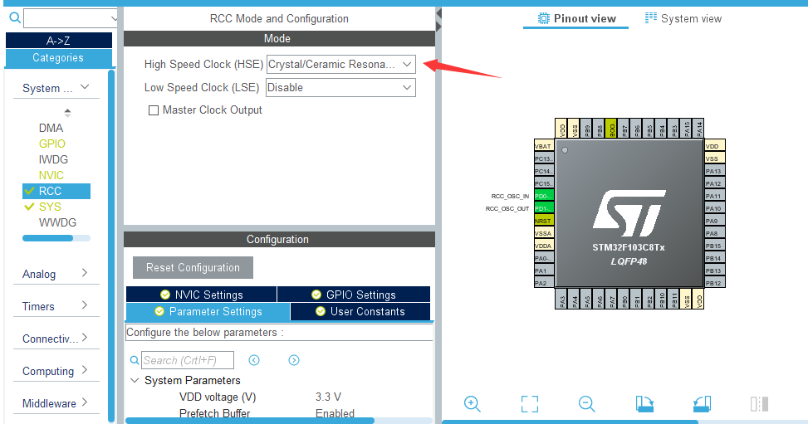This screenshot has height=424, width=808.
Task: Open the GPIO Settings tab
Action: [x=354, y=295]
